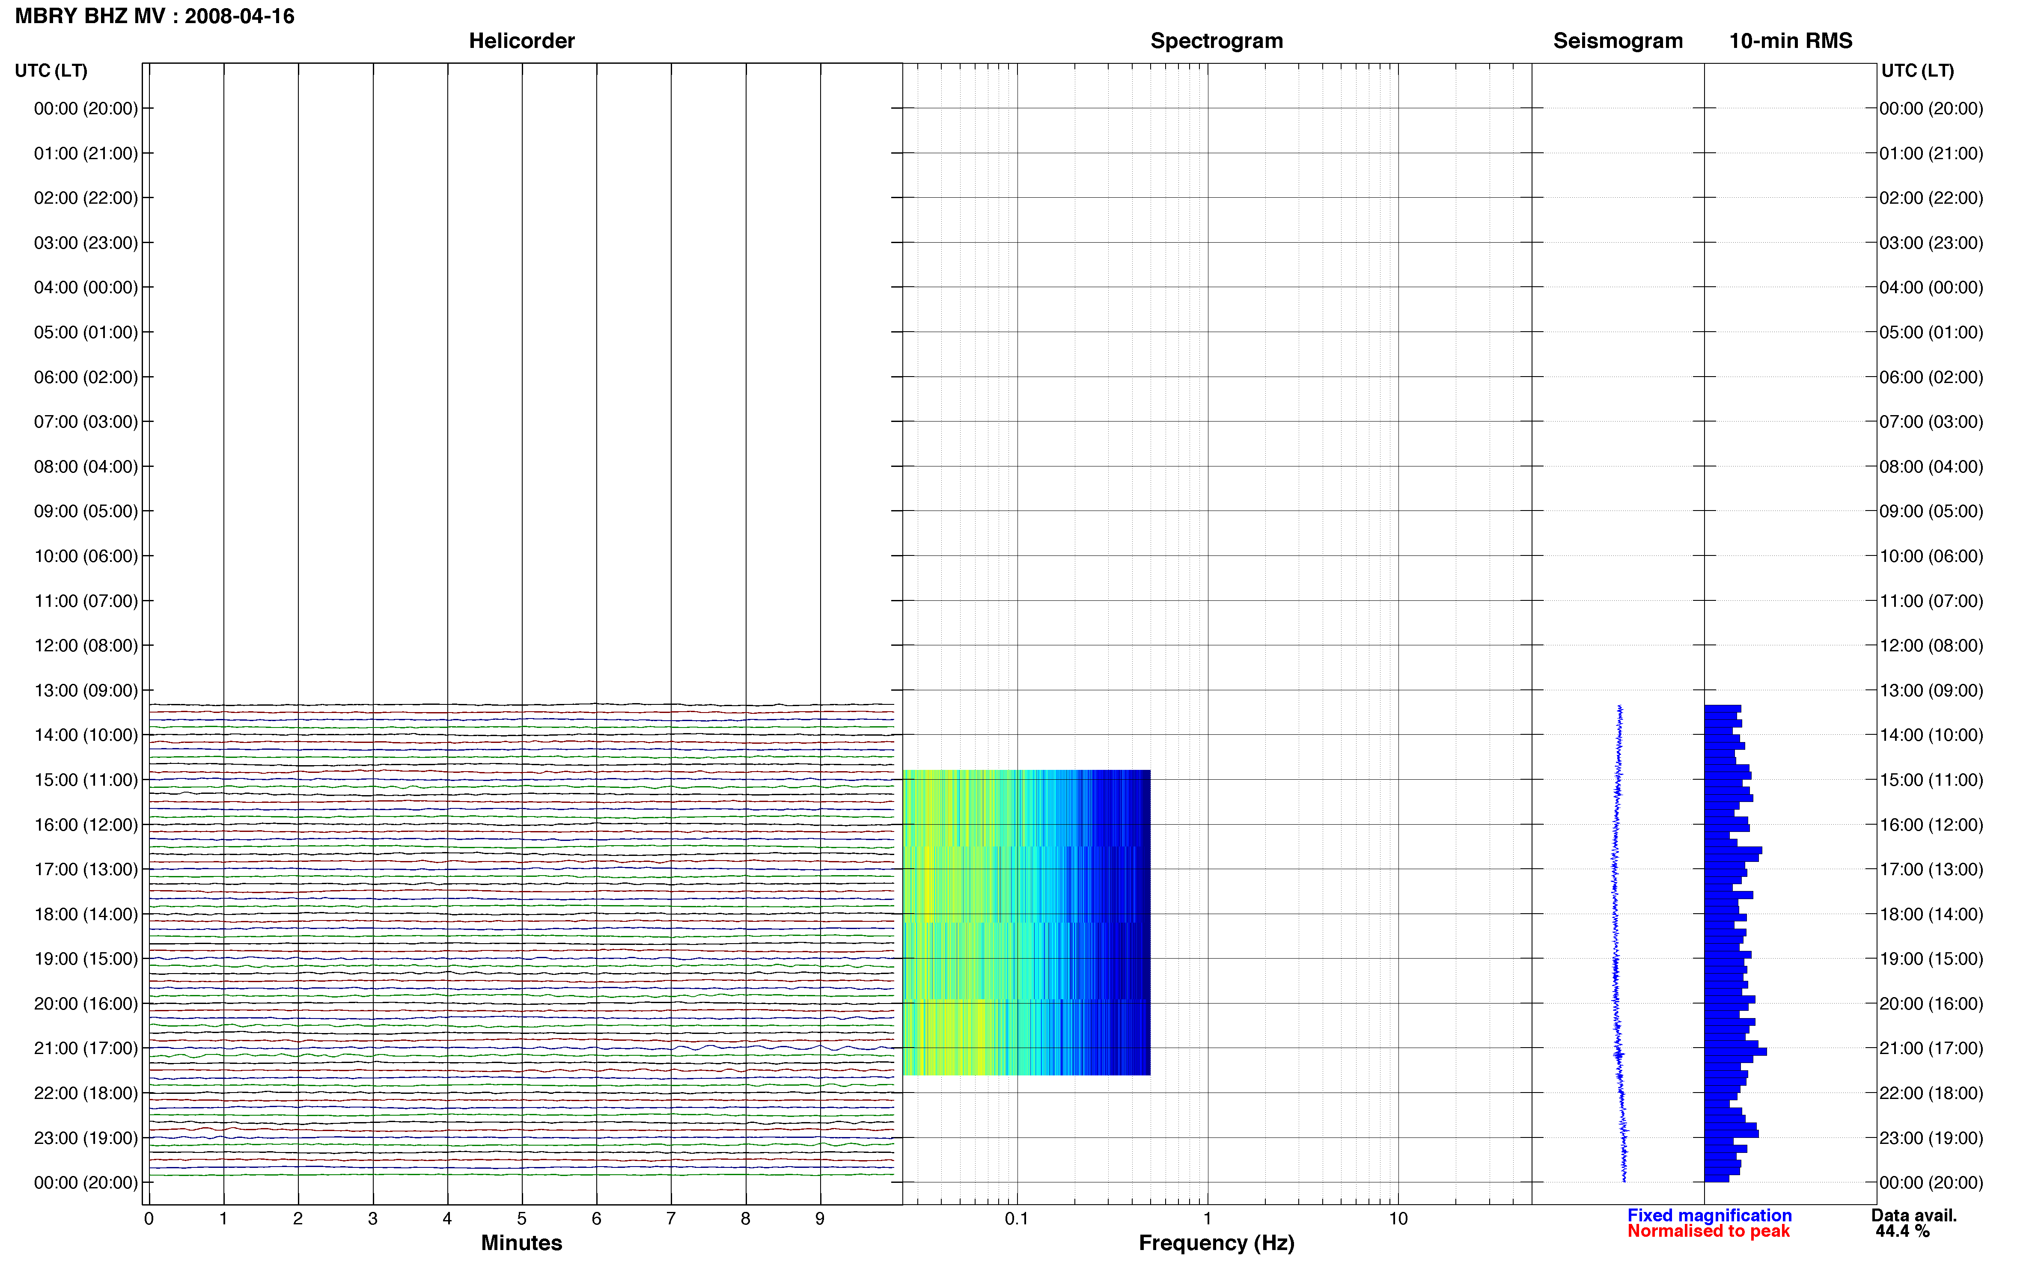Click the 'Frequency (Hz)' x-axis label
2029x1268 pixels.
[x=1216, y=1243]
